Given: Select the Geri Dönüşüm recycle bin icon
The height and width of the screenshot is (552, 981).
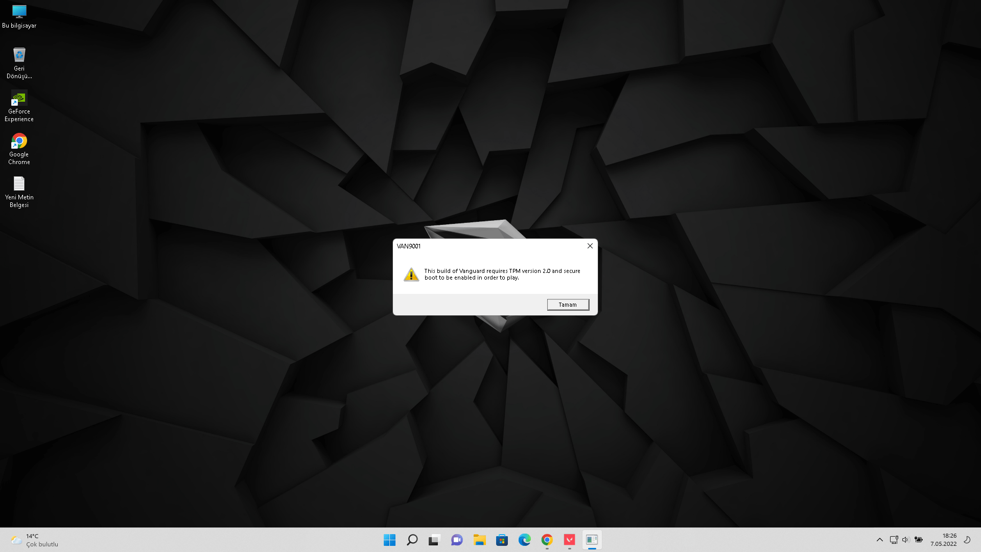Looking at the screenshot, I should coord(19,63).
